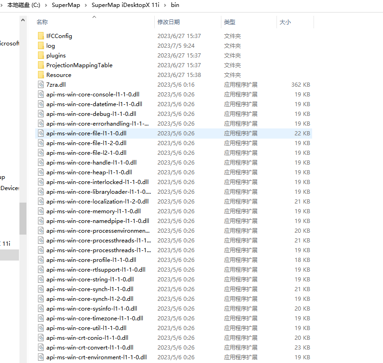Click the plugins folder icon

(41, 56)
